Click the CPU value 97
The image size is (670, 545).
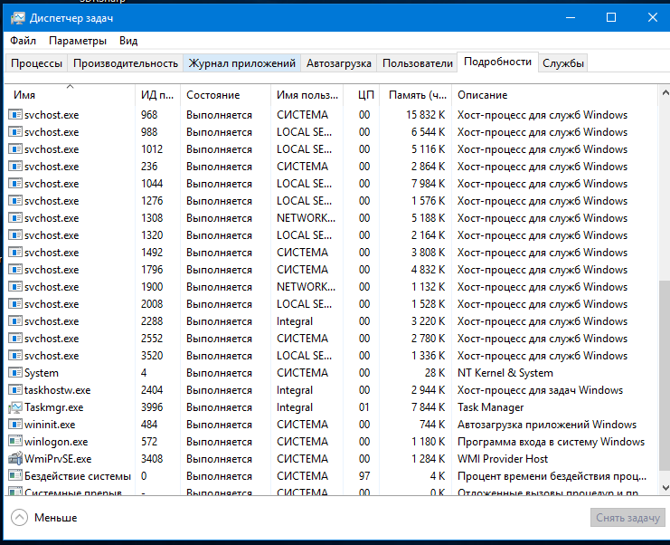[364, 475]
